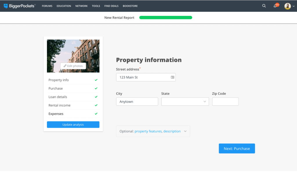Click the Edit photos button
The height and width of the screenshot is (172, 297).
73,66
